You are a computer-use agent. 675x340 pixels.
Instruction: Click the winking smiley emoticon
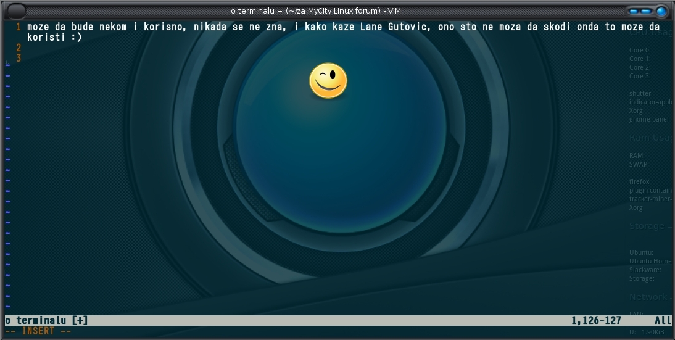328,80
